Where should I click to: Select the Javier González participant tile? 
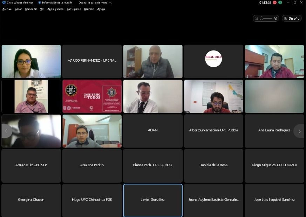tap(152, 200)
